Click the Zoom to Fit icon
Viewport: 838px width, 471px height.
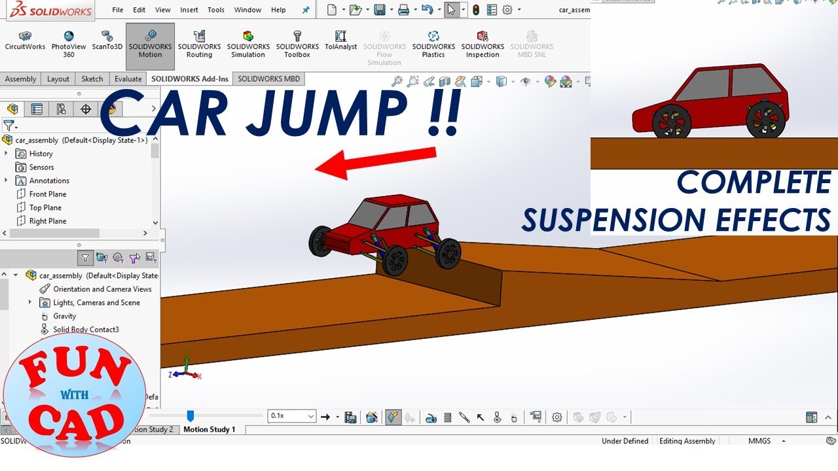[x=397, y=82]
